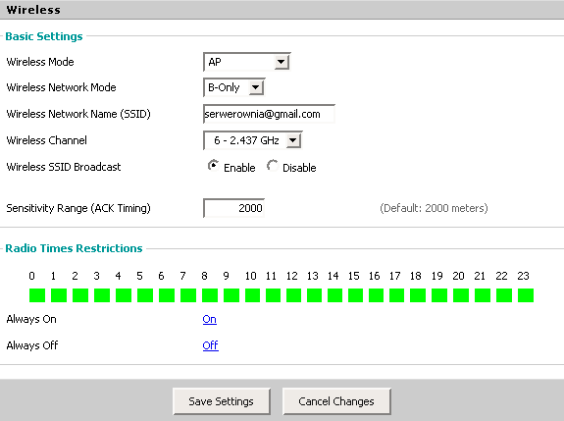The width and height of the screenshot is (564, 421).
Task: Select Disable for SSID Broadcast
Action: tap(273, 166)
